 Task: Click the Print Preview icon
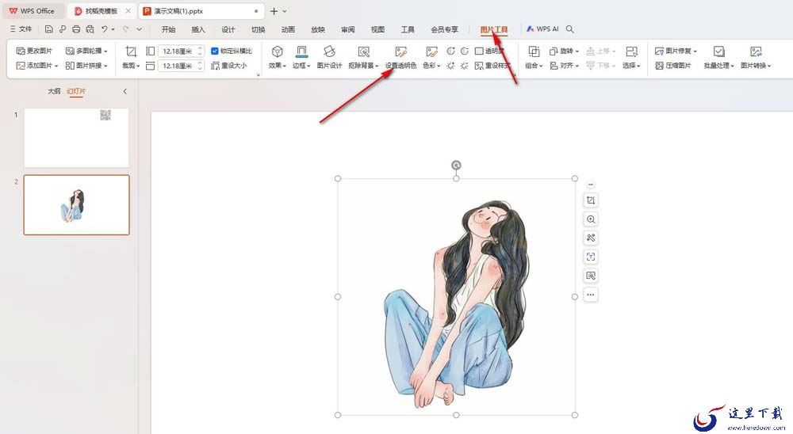90,29
